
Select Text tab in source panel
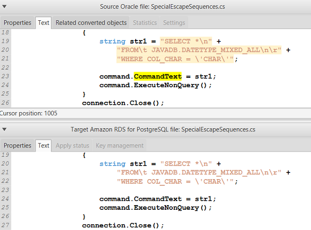pos(44,23)
